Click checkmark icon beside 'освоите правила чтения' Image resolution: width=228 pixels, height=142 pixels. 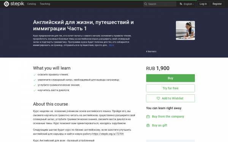(x=35, y=75)
